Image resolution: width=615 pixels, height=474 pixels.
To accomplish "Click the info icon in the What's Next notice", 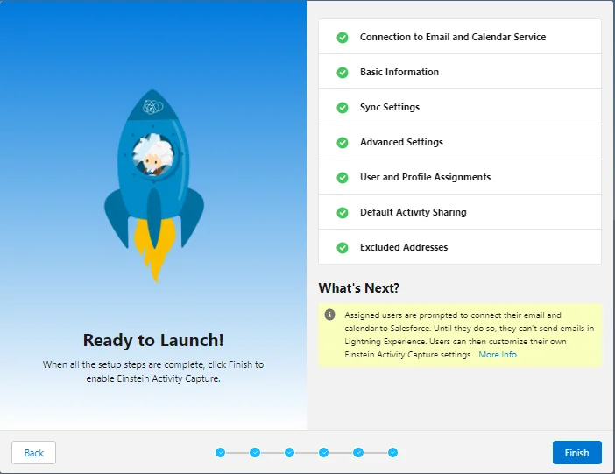I will pos(330,315).
